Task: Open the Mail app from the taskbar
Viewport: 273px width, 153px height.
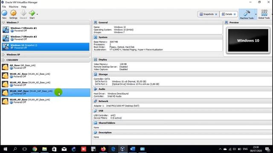Action: 64,149
